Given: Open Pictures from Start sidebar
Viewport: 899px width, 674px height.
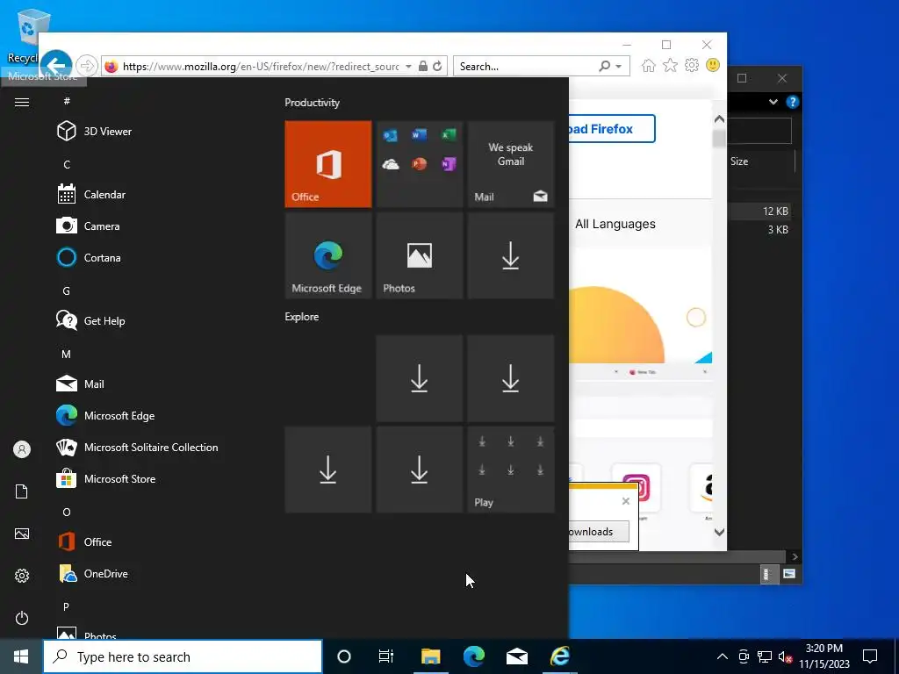Looking at the screenshot, I should tap(22, 534).
